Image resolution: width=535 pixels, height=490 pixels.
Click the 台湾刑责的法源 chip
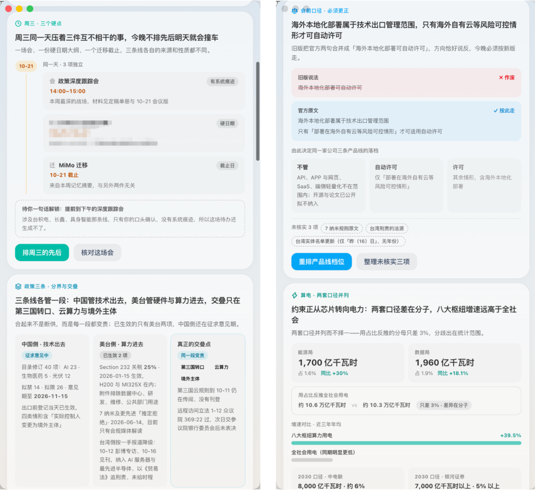[x=386, y=228]
